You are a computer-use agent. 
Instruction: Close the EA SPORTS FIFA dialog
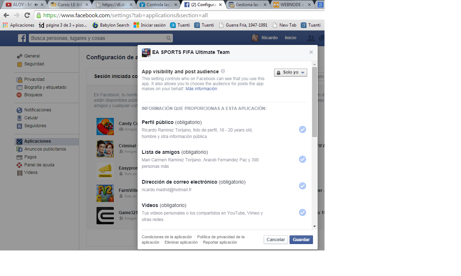click(x=311, y=52)
